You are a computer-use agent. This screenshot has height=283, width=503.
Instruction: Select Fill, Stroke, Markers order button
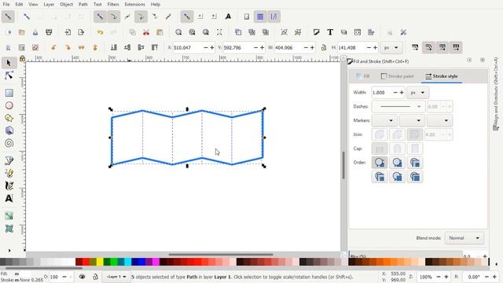[x=380, y=163]
